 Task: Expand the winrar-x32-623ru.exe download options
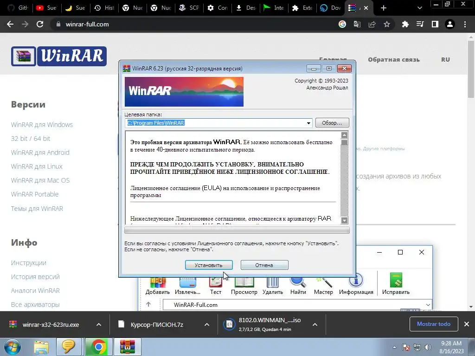click(x=99, y=324)
